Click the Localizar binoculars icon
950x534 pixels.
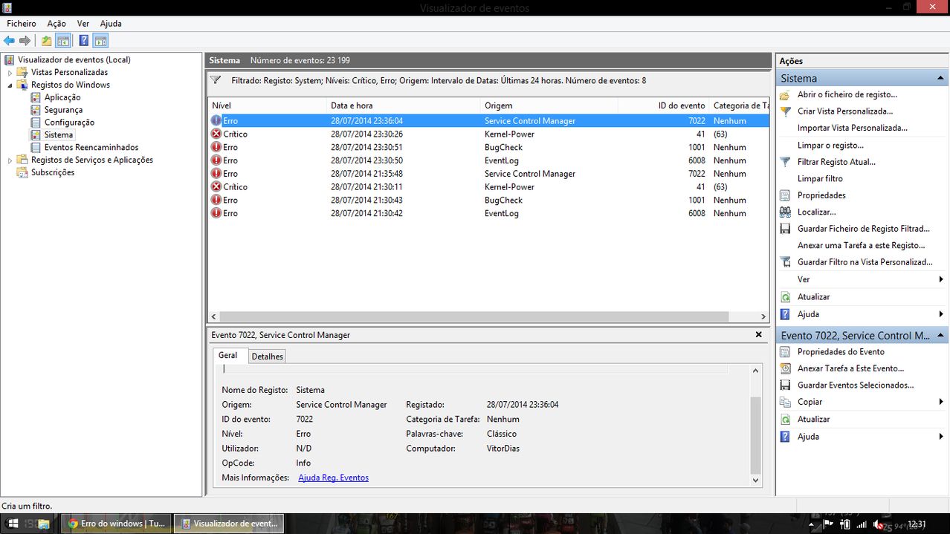[785, 212]
